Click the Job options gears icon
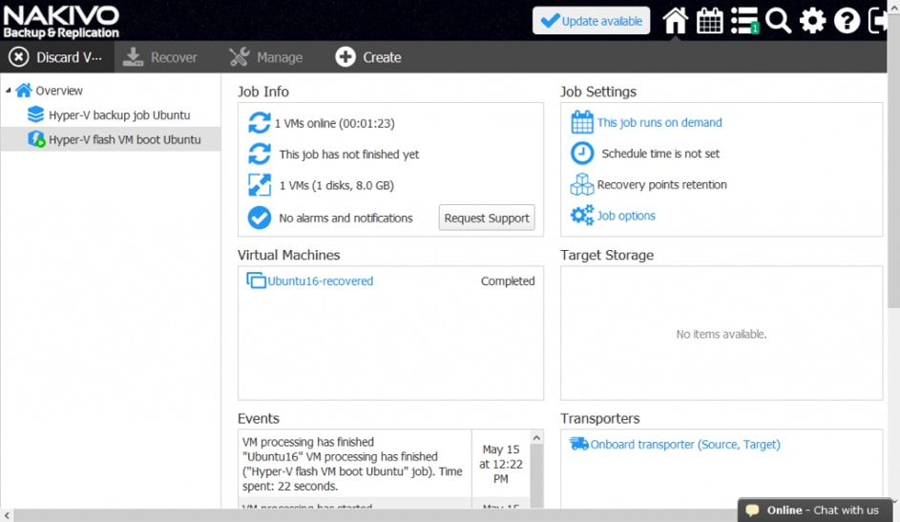Screen dimensions: 900x522 pos(581,216)
